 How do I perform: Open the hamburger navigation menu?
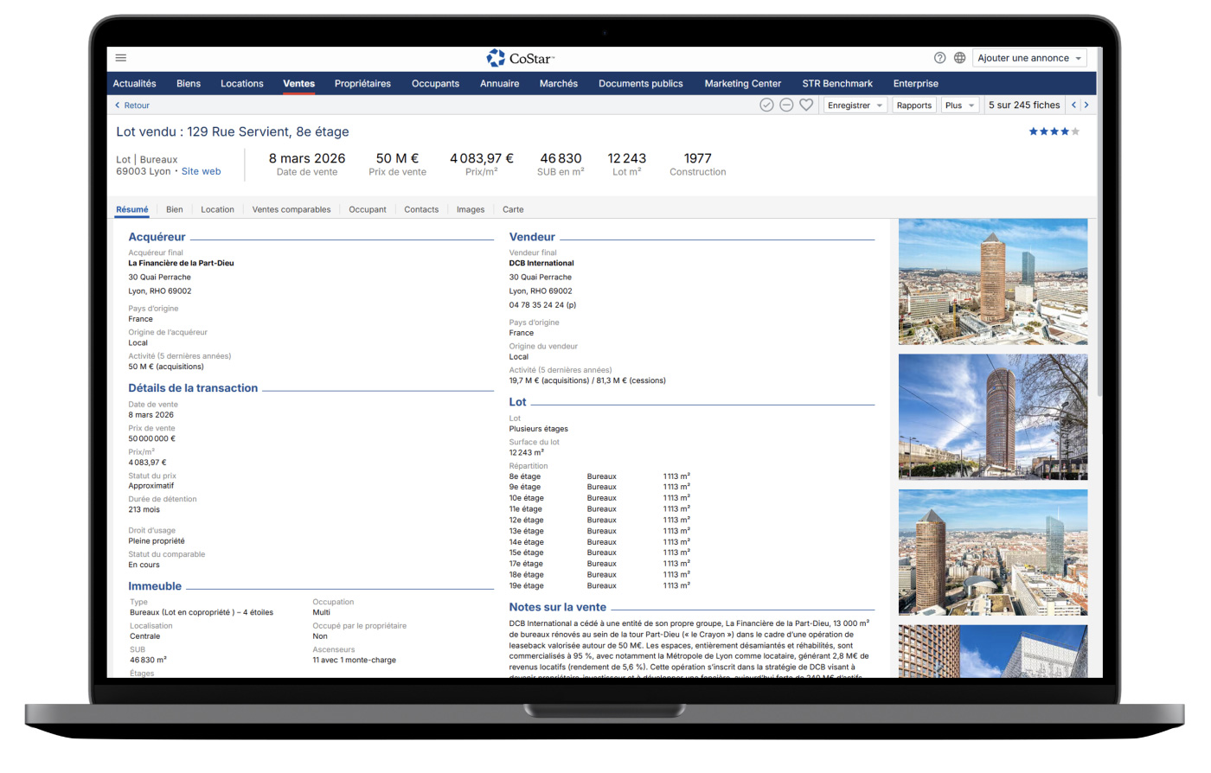click(x=121, y=58)
